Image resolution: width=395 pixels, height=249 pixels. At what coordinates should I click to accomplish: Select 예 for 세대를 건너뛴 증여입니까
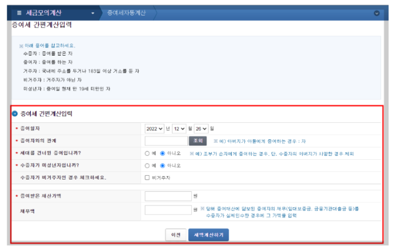pyautogui.click(x=147, y=154)
